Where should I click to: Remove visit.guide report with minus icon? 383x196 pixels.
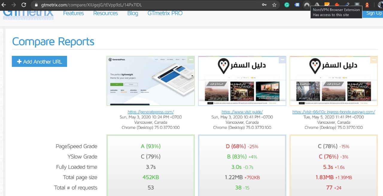(282, 60)
